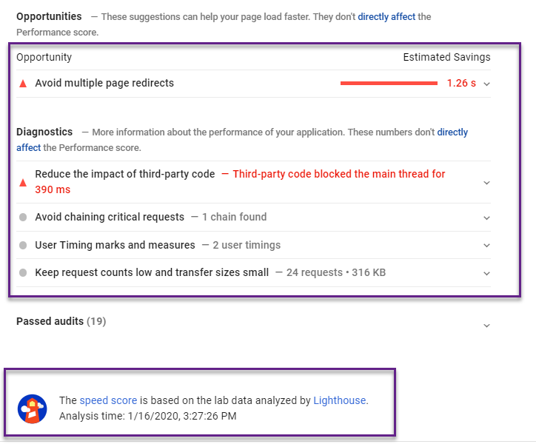Viewport: 536px width, 444px height.
Task: Open the 'speed score' link
Action: (x=108, y=400)
